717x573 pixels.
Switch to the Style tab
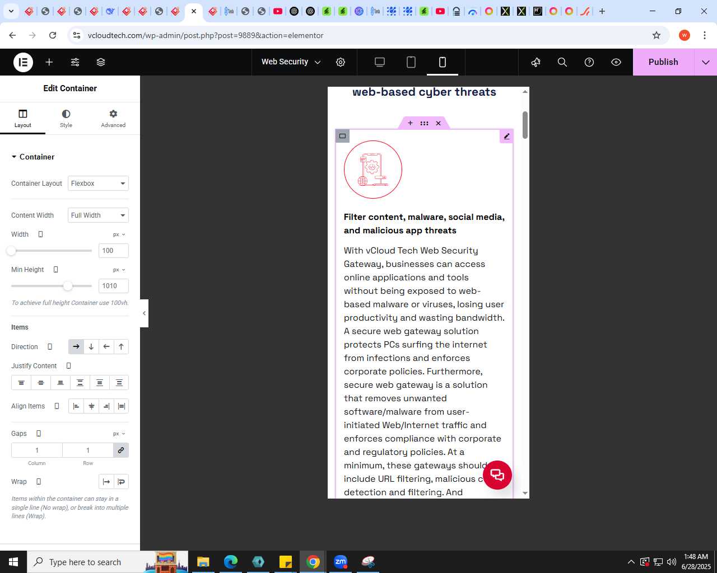[x=66, y=119]
